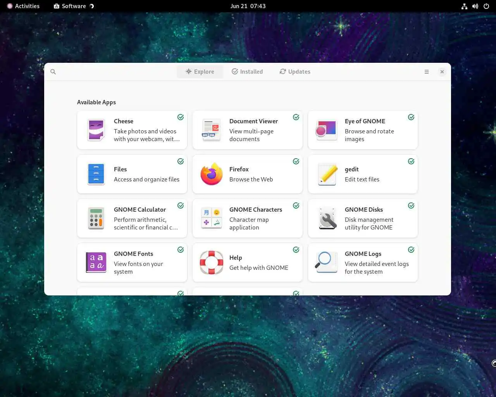Click installed checkmark badge on the Document Viewer card
Viewport: 496px width, 397px height.
tap(296, 117)
